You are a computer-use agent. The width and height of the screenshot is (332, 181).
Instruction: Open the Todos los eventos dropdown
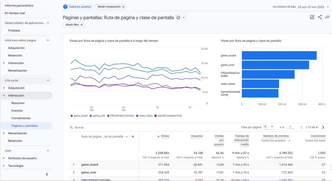pyautogui.click(x=276, y=141)
